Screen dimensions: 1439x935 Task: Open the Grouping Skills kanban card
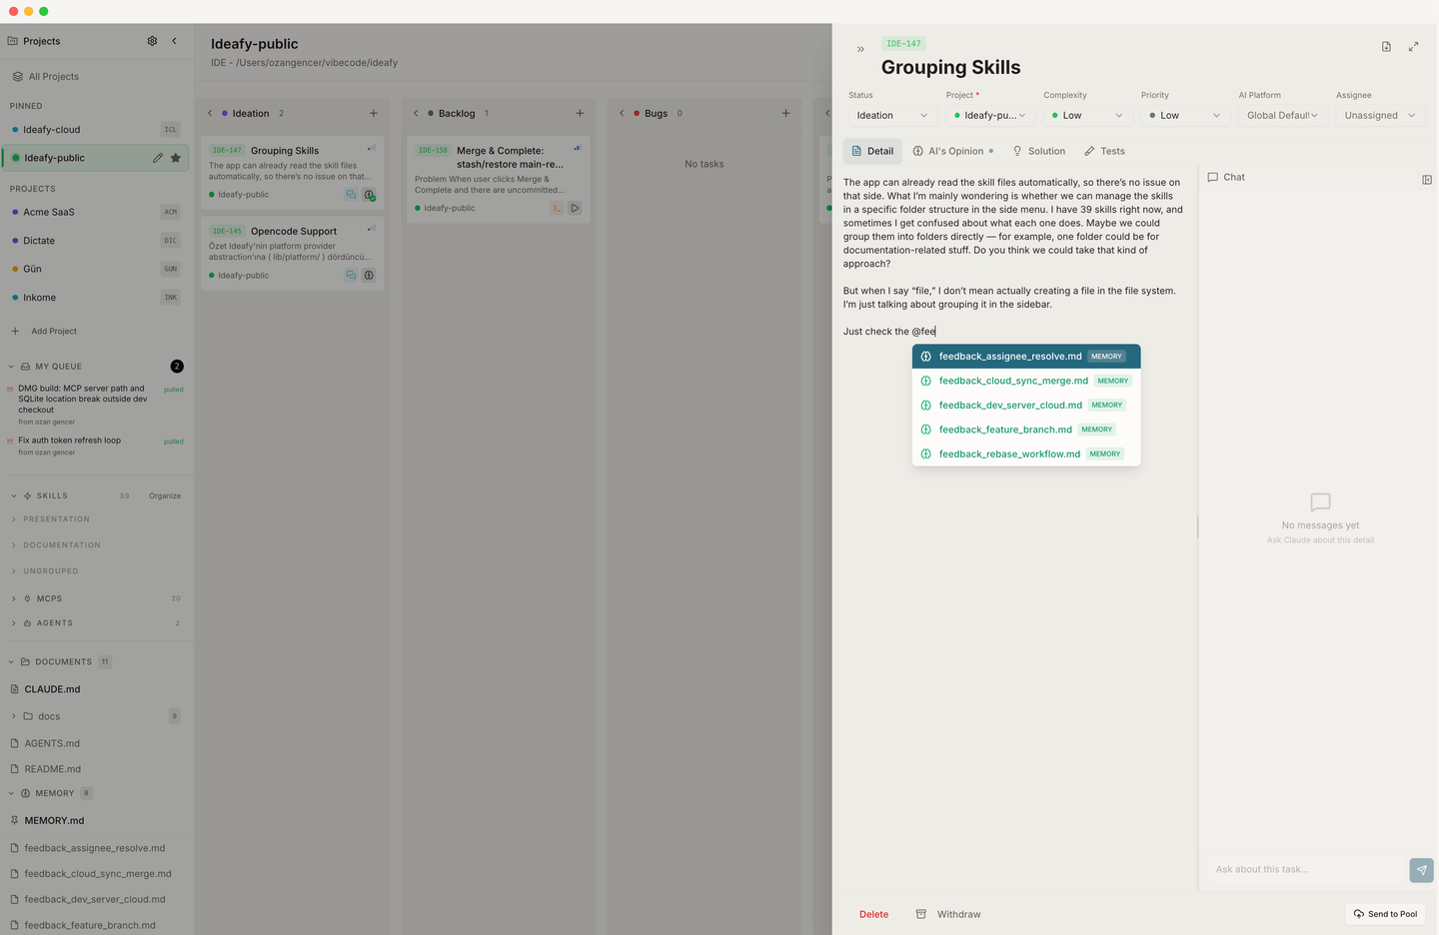coord(293,174)
